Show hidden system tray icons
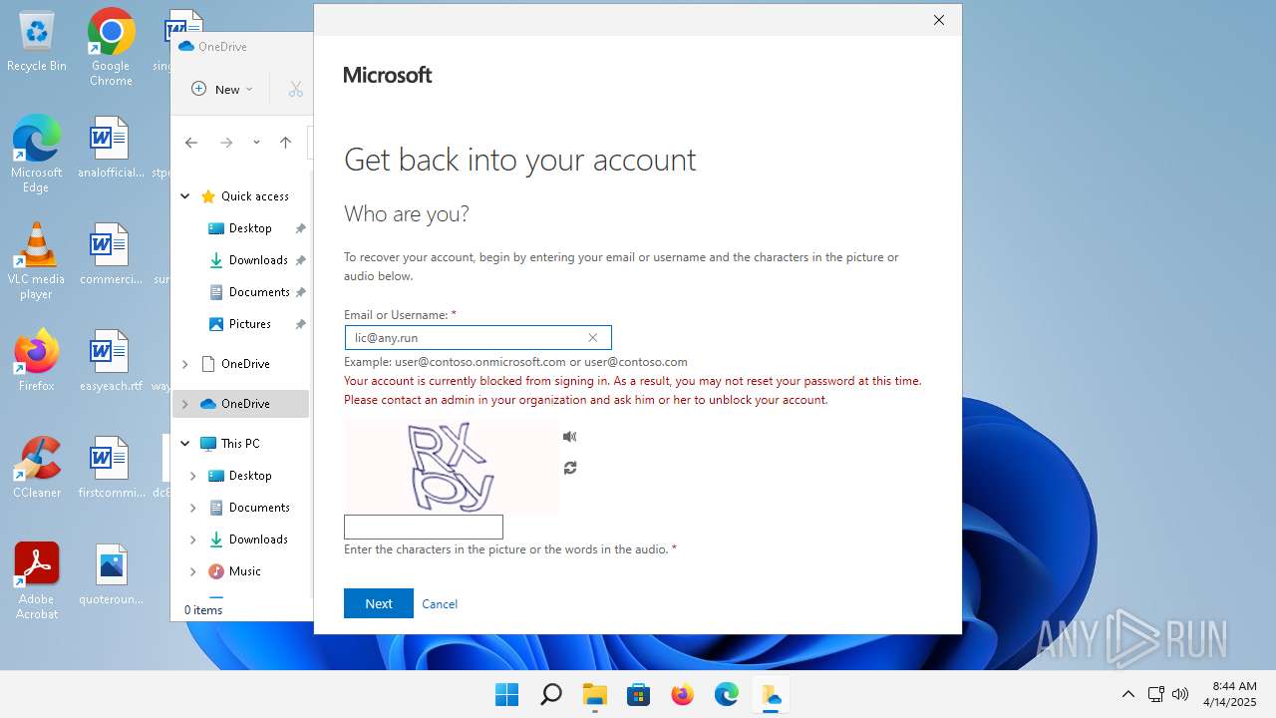This screenshot has height=718, width=1276. click(1128, 694)
